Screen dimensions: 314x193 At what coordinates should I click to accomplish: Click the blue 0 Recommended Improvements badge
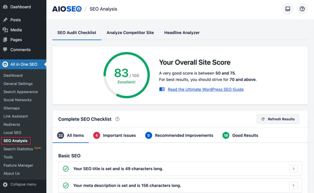(149, 135)
